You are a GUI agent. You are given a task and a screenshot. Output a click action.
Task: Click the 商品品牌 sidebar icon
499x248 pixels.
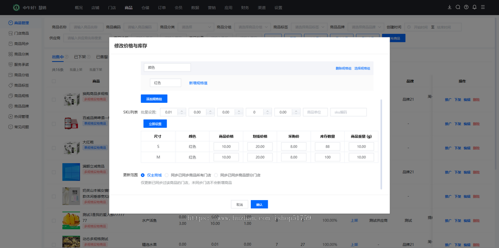click(x=11, y=106)
